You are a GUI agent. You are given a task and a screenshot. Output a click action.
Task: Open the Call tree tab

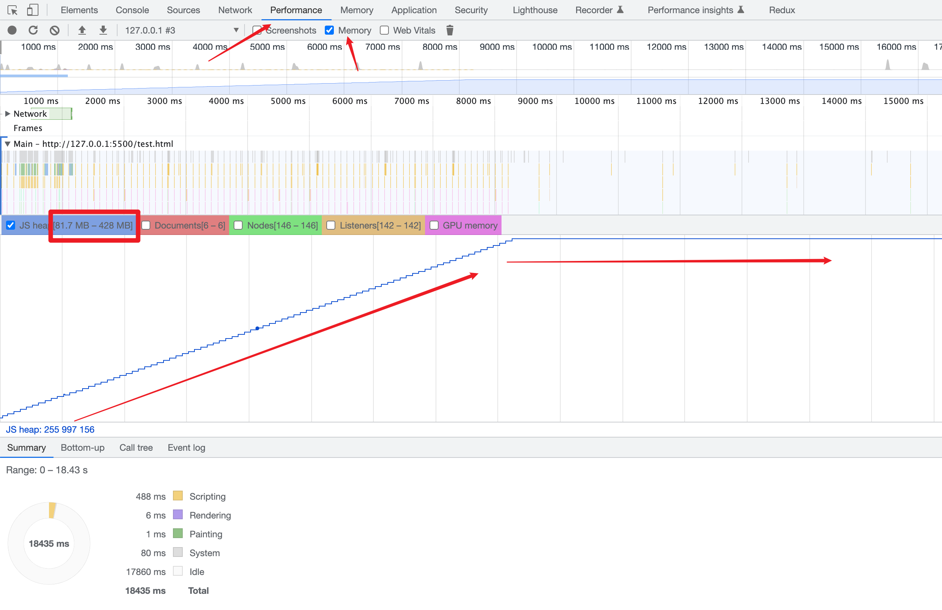[x=136, y=447]
